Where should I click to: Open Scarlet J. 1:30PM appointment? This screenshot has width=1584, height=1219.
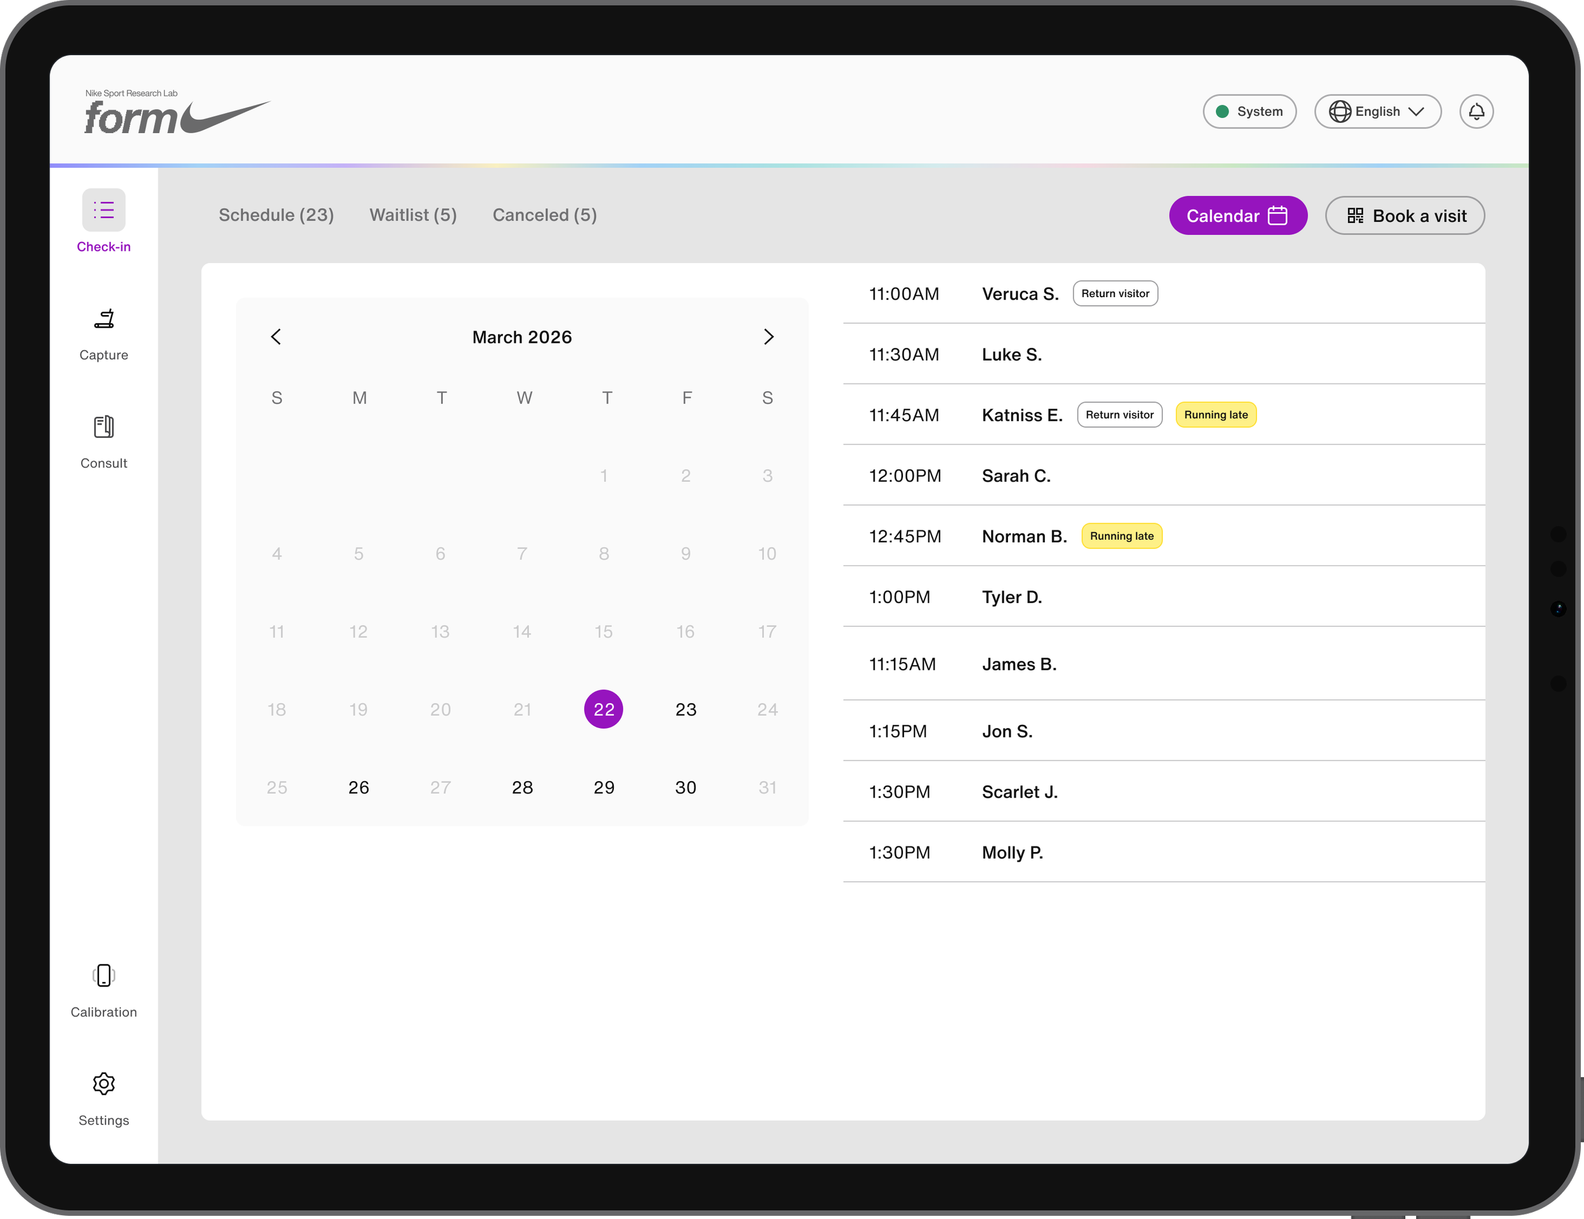1164,792
